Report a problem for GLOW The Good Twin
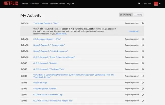Image resolution: width=165 pixels, height=105 pixels. click(x=132, y=69)
